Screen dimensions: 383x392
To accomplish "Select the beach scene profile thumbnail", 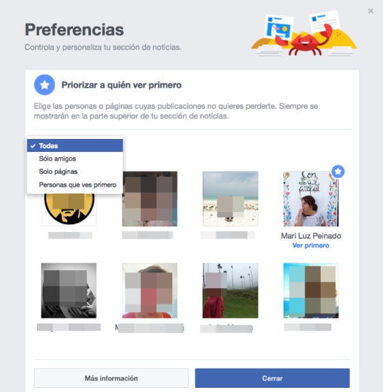I will (x=230, y=199).
